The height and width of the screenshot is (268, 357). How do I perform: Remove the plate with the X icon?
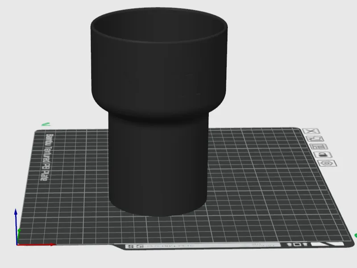[x=311, y=131]
